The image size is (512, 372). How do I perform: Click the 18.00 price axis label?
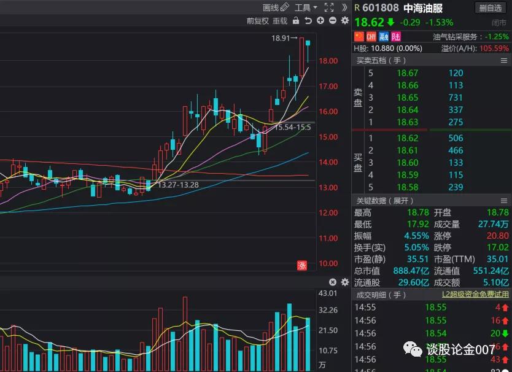tap(328, 61)
